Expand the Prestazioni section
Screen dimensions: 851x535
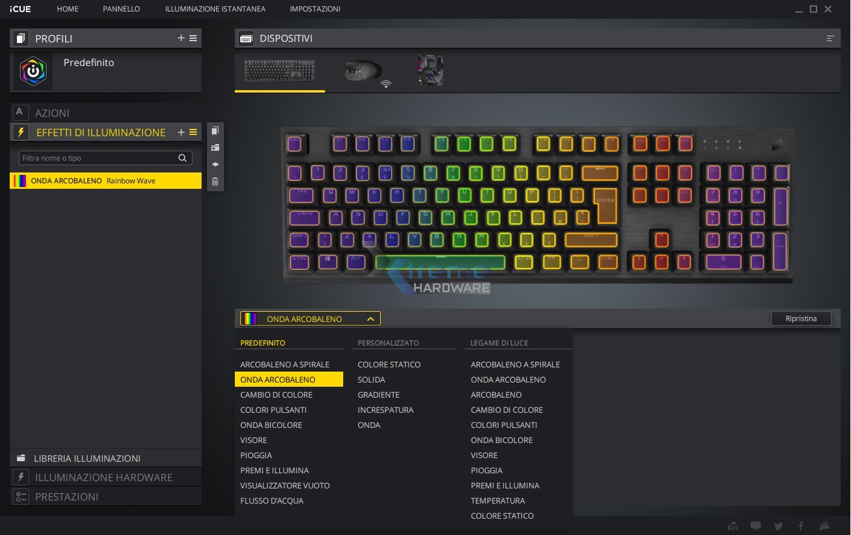(67, 497)
